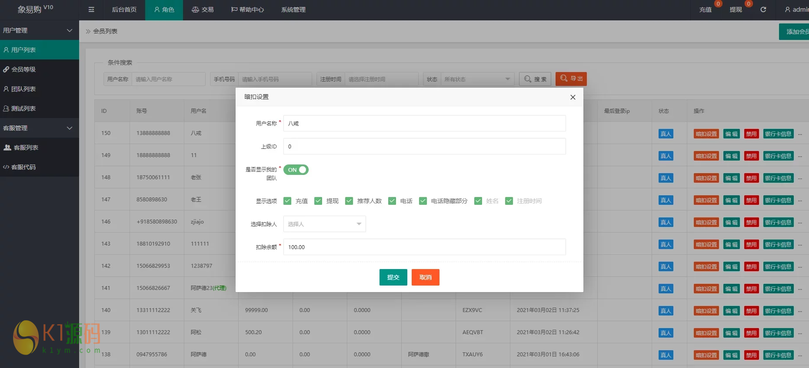
Task: Open 团队列表 in the sidebar
Action: [x=23, y=89]
